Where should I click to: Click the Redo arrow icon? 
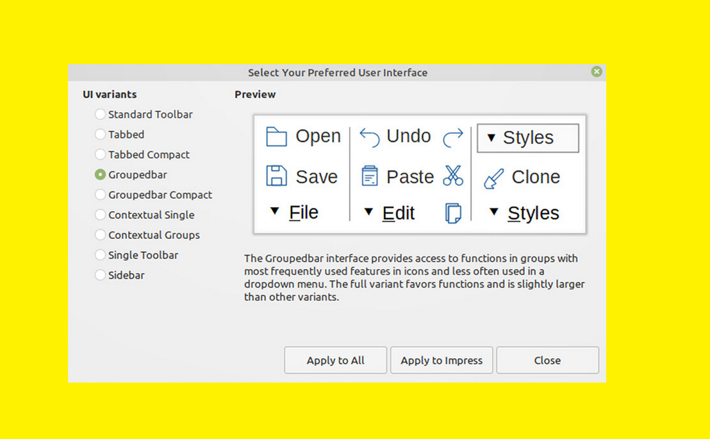(453, 137)
